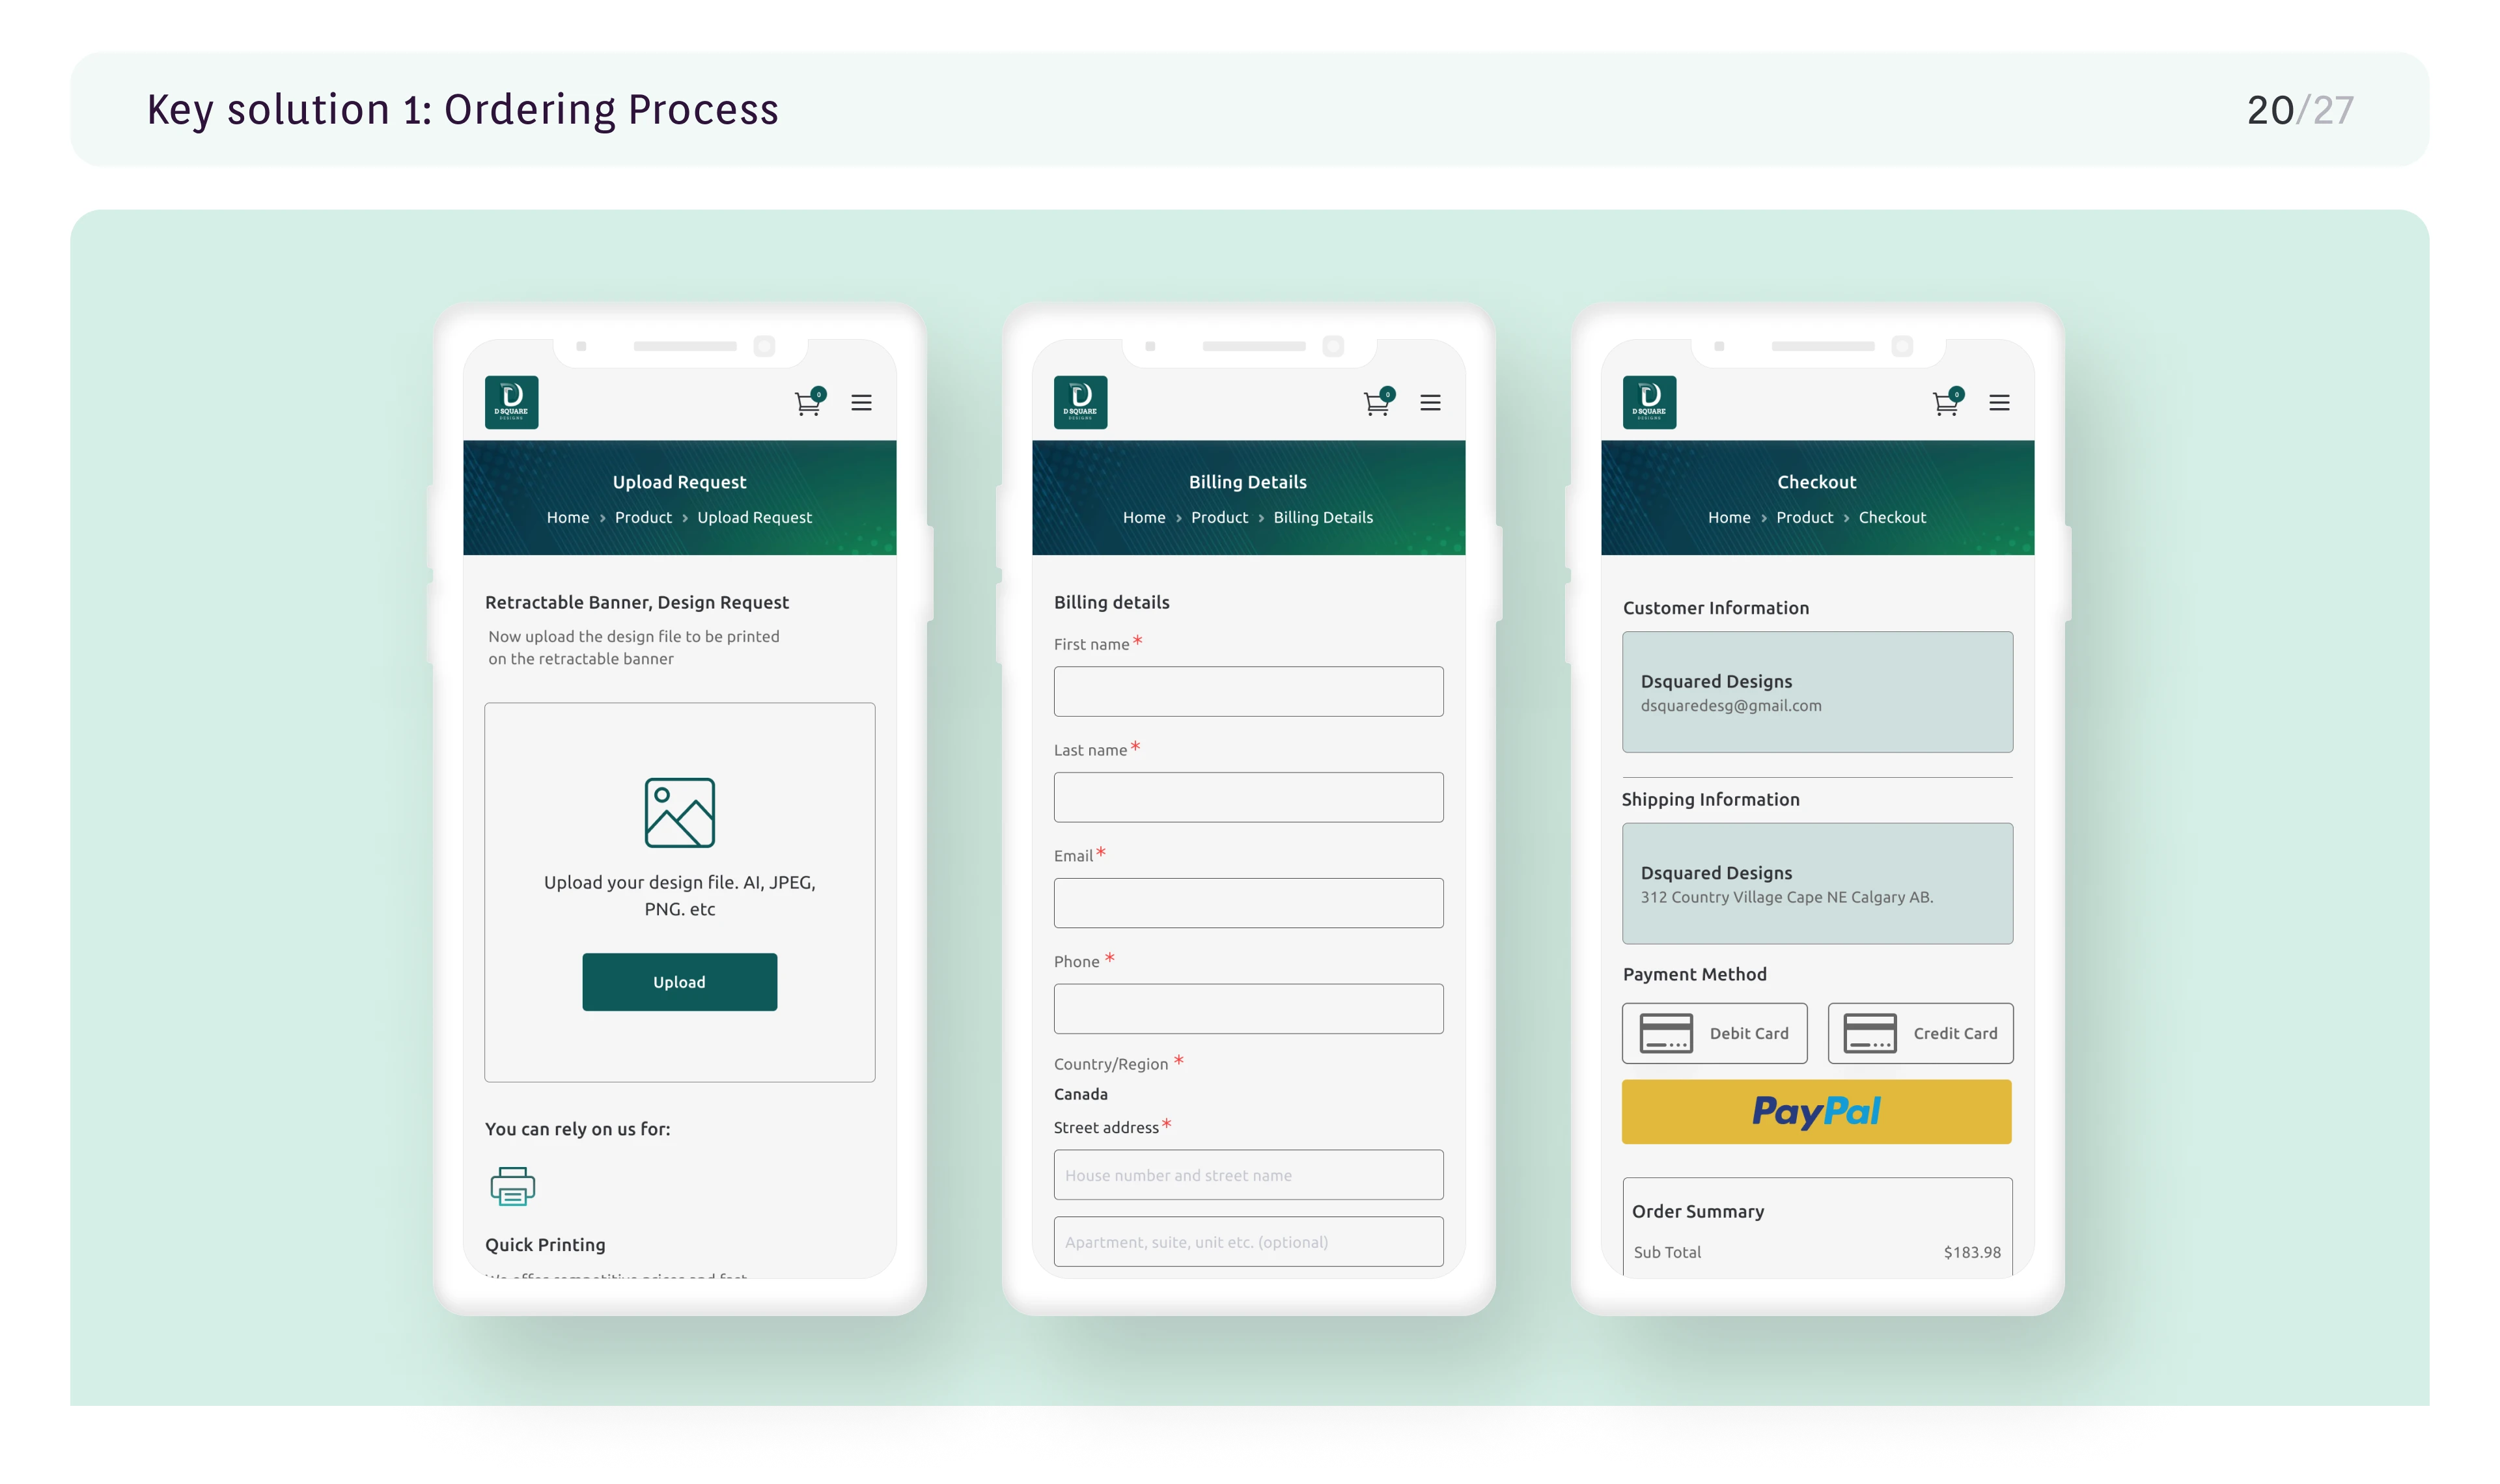The width and height of the screenshot is (2500, 1484).
Task: Open hamburger menu on Upload Request screen
Action: [x=861, y=403]
